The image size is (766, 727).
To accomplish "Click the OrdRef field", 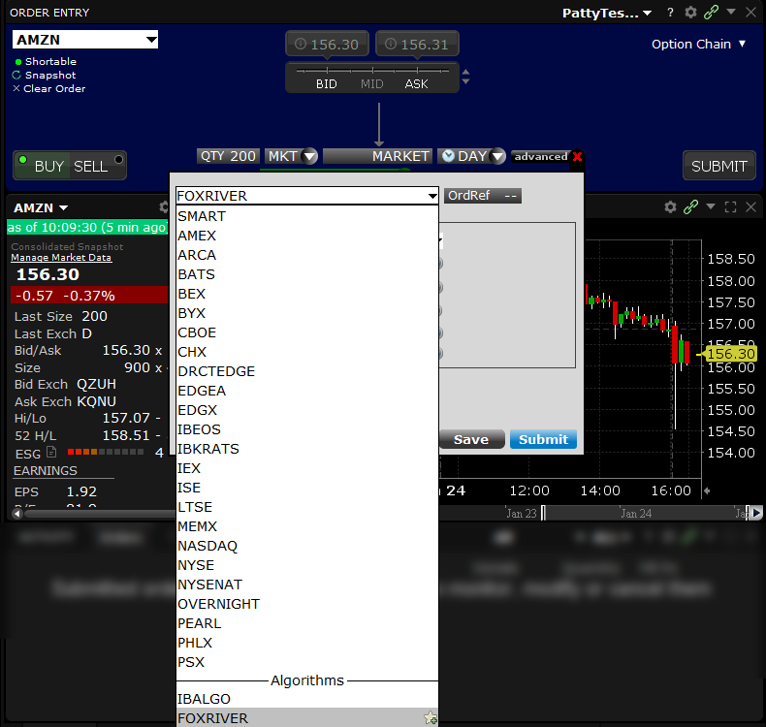I will tap(483, 196).
